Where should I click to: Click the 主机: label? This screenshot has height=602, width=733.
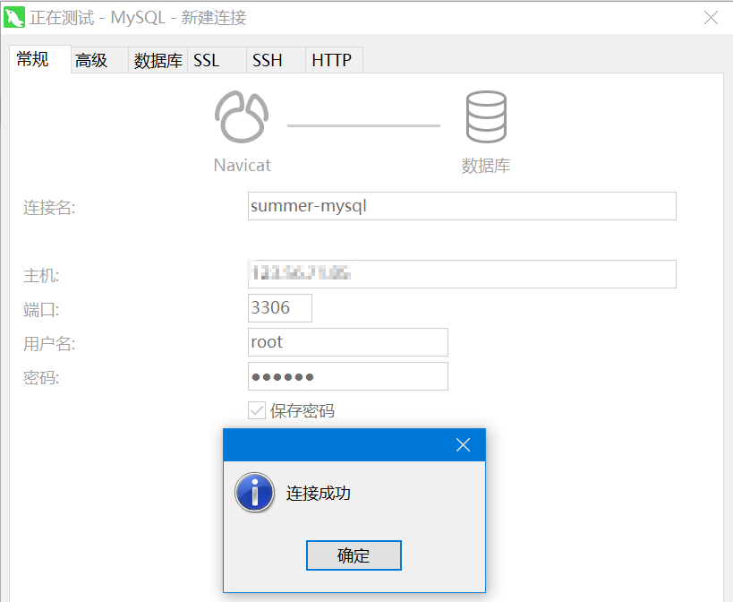[x=41, y=276]
